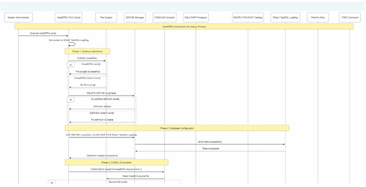Select the Phase 1: Cleanup Operations note
This screenshot has height=187, width=366.
87,51
